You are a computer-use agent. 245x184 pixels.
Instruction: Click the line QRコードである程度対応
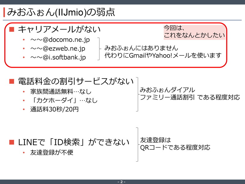point(175,148)
